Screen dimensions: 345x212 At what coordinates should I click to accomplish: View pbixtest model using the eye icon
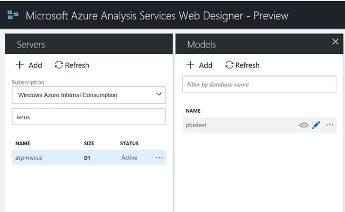pyautogui.click(x=303, y=125)
